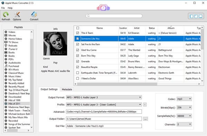
Task: Uncheck Someone Like You track checkbox
Action: tap(78, 39)
